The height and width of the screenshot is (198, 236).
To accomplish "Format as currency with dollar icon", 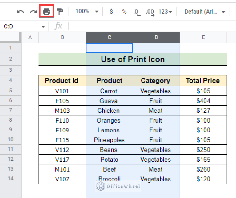I will click(x=111, y=12).
